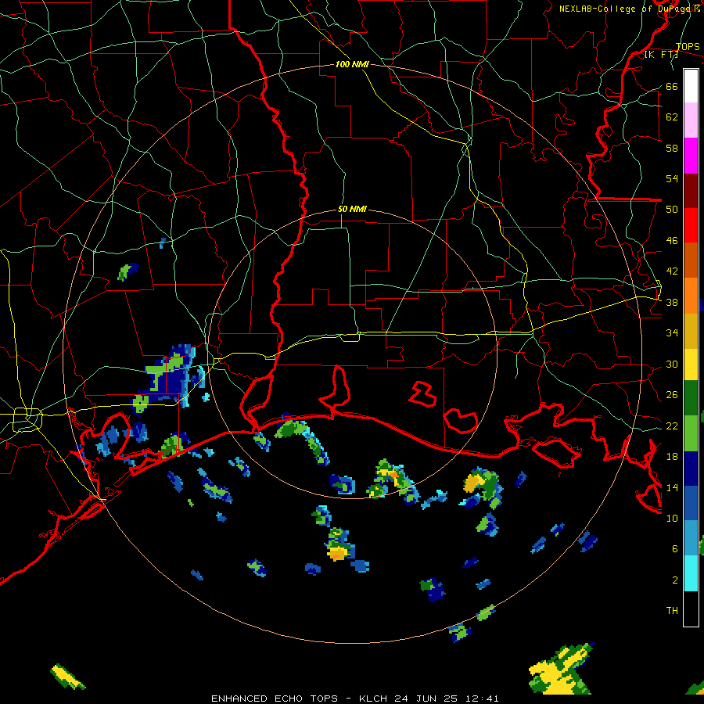Click the K FT units label
704x704 pixels.
tap(661, 55)
